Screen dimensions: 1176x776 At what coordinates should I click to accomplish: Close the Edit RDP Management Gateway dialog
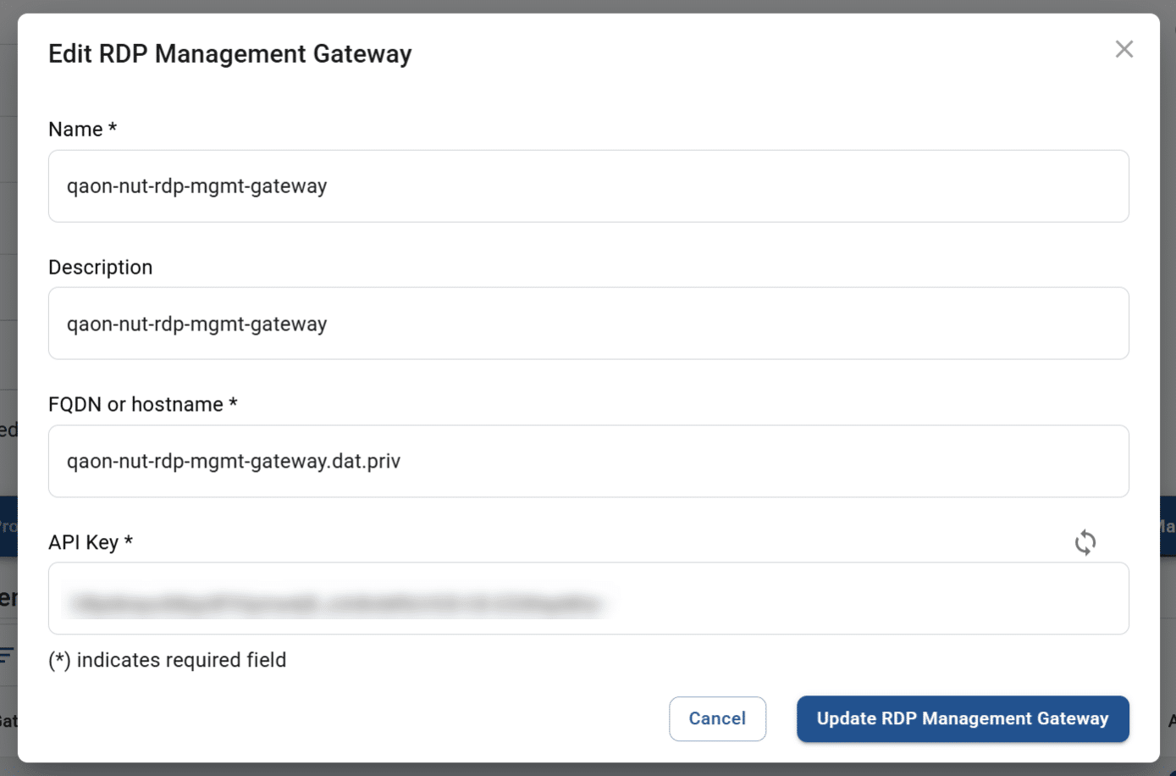[x=1124, y=49]
